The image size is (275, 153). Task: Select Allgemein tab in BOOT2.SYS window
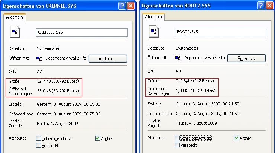pos(153,17)
